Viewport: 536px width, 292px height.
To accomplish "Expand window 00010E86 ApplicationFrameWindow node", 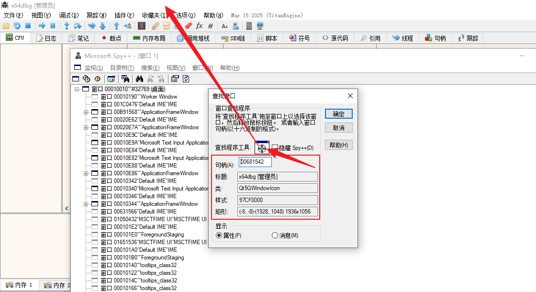I will click(x=86, y=173).
